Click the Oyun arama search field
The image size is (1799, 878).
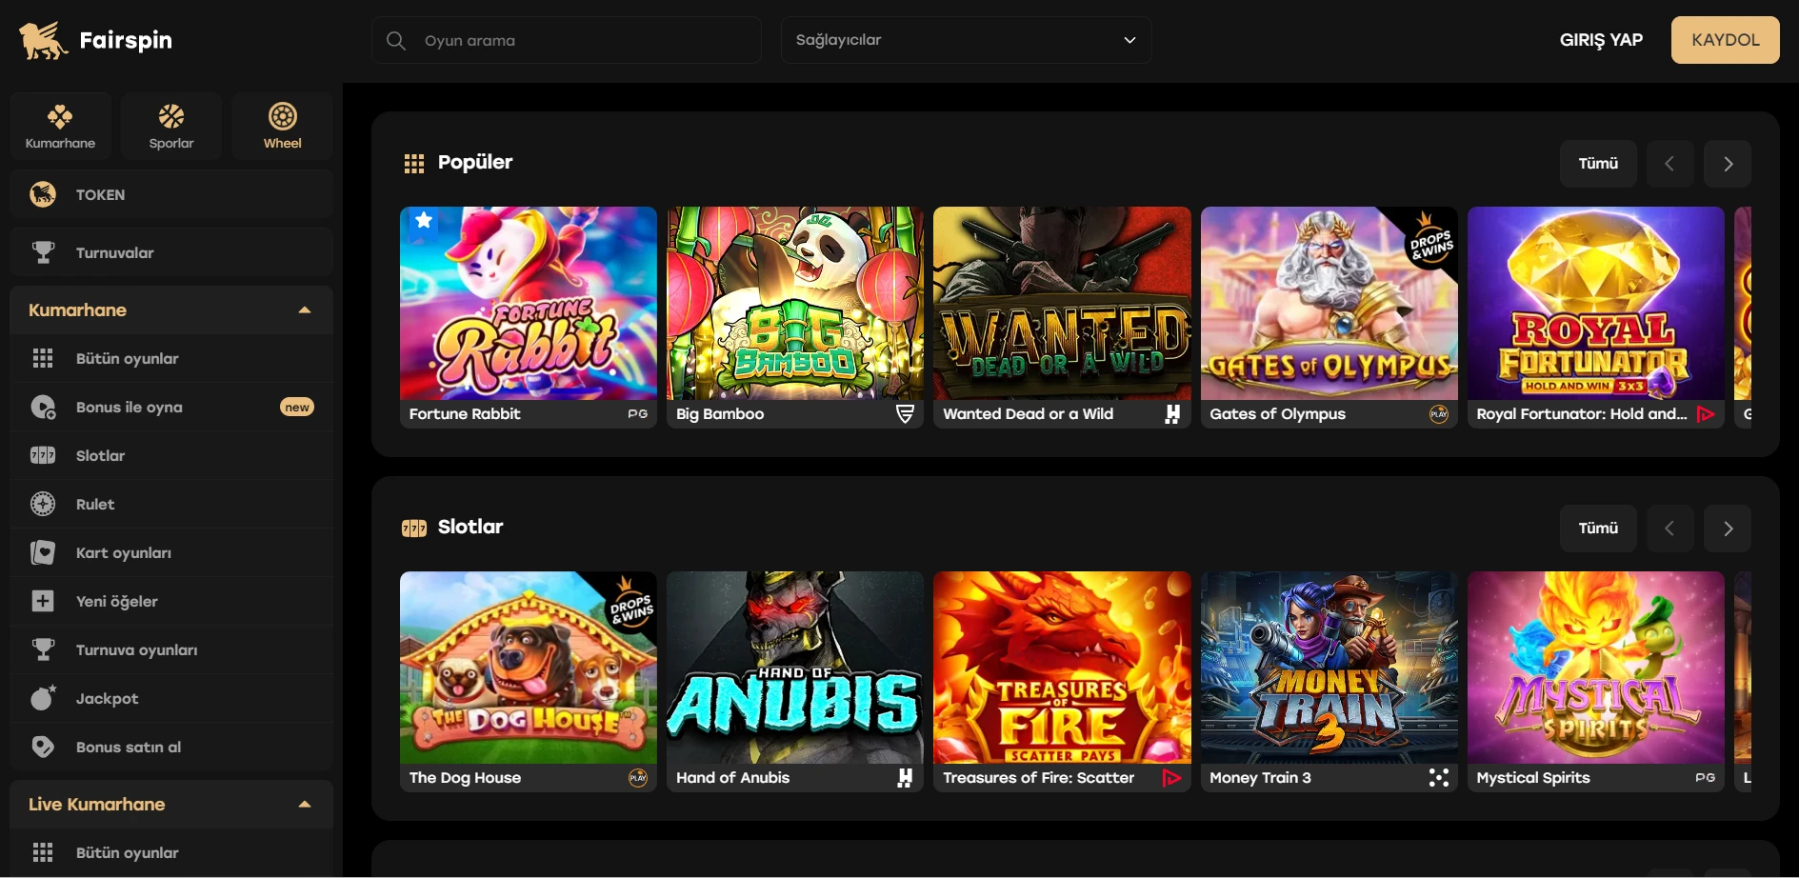(567, 40)
